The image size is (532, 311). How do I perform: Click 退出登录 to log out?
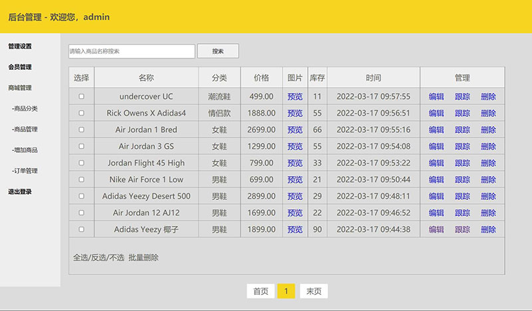click(20, 192)
